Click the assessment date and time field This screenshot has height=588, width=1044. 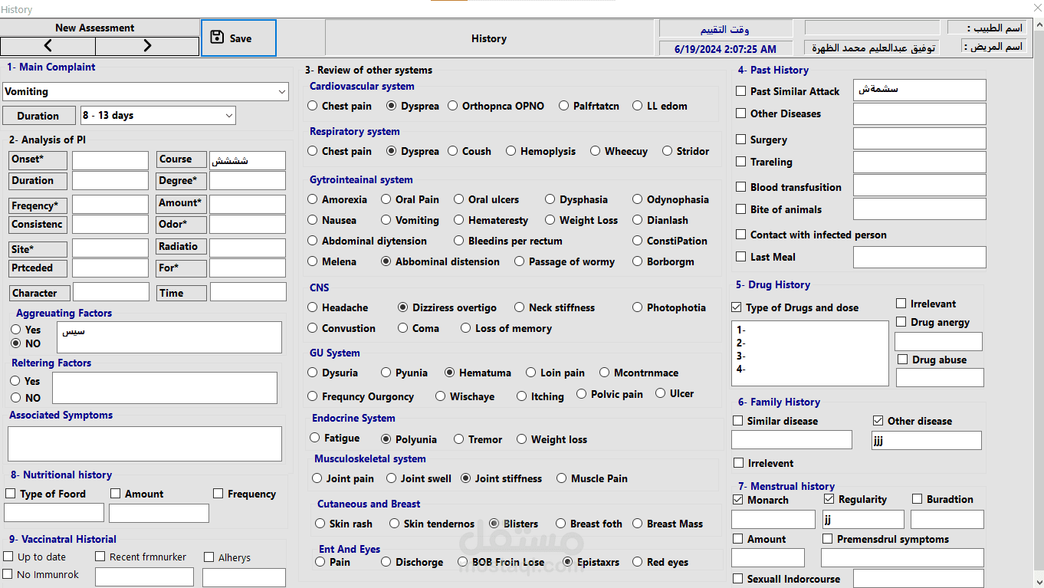click(725, 49)
